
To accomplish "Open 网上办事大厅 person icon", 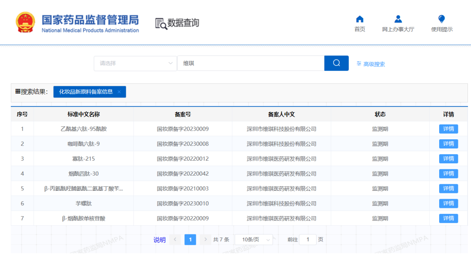I will [398, 19].
